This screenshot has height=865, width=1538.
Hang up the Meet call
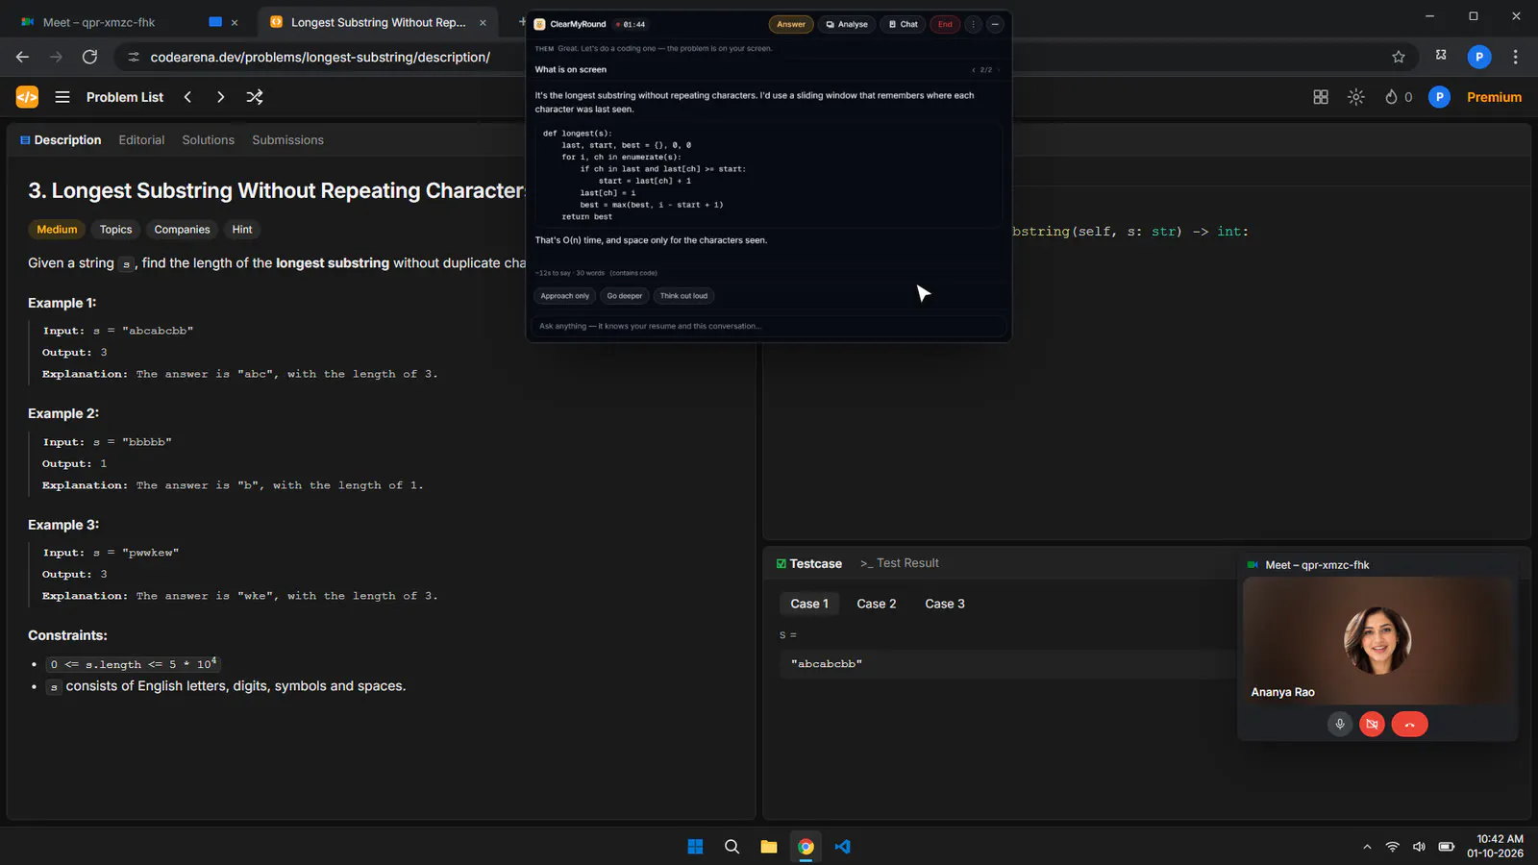click(1409, 724)
